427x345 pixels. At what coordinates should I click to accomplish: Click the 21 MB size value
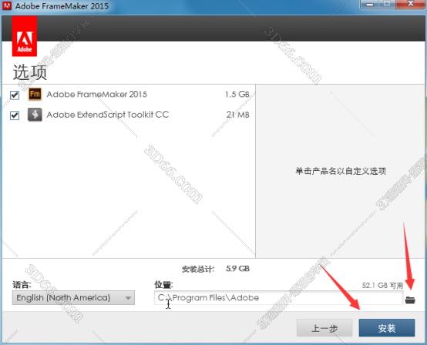click(x=237, y=115)
